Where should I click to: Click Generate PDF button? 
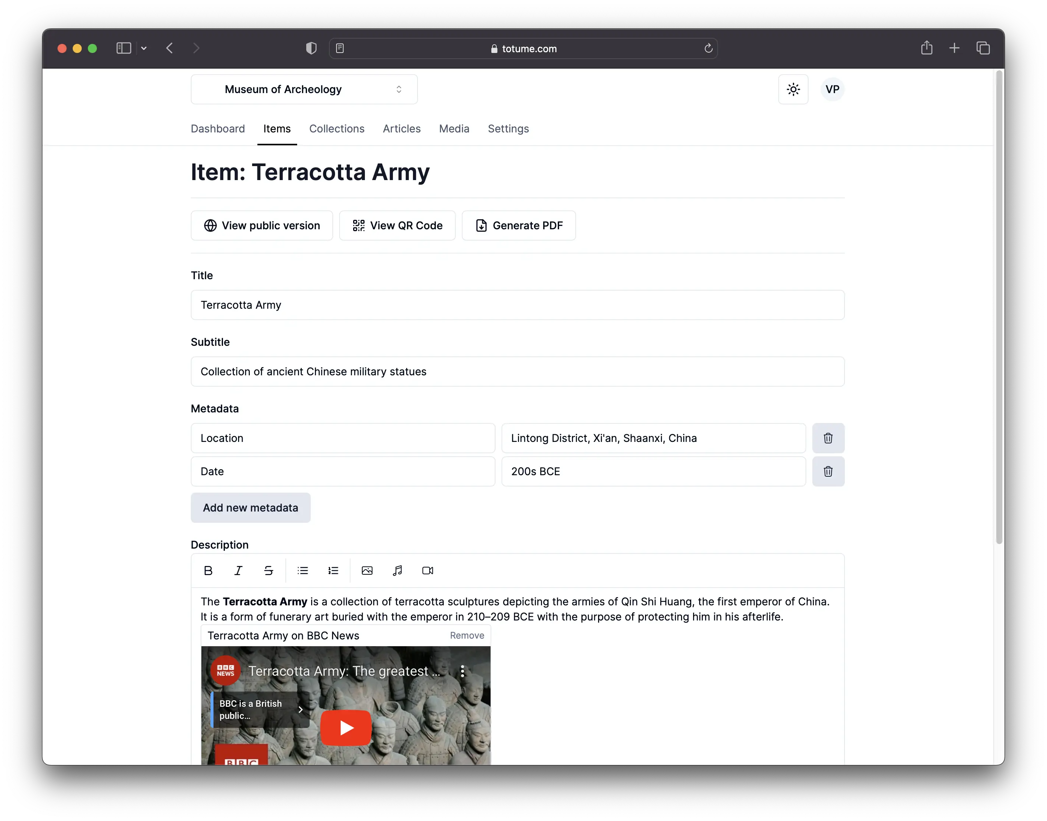click(519, 225)
